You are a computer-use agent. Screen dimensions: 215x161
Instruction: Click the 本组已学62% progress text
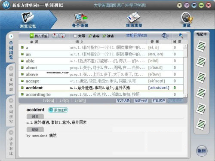tap(137, 36)
